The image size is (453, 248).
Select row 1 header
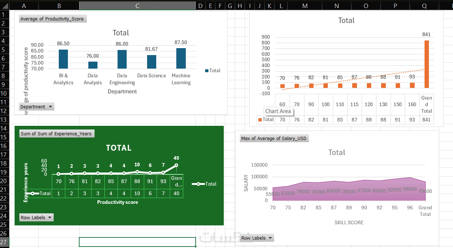(4, 14)
